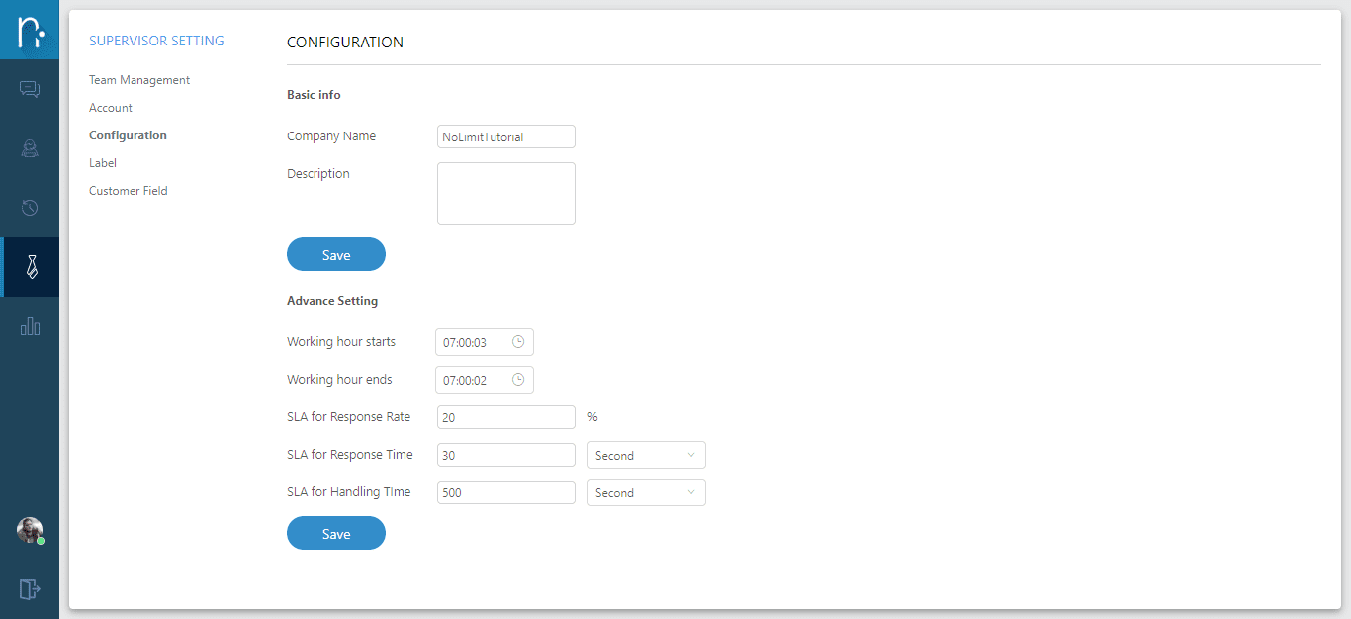The width and height of the screenshot is (1351, 619).
Task: Expand SLA for Handling Time unit dropdown
Action: click(x=646, y=493)
